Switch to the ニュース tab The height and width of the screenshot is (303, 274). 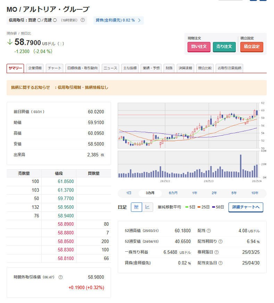tap(110, 68)
